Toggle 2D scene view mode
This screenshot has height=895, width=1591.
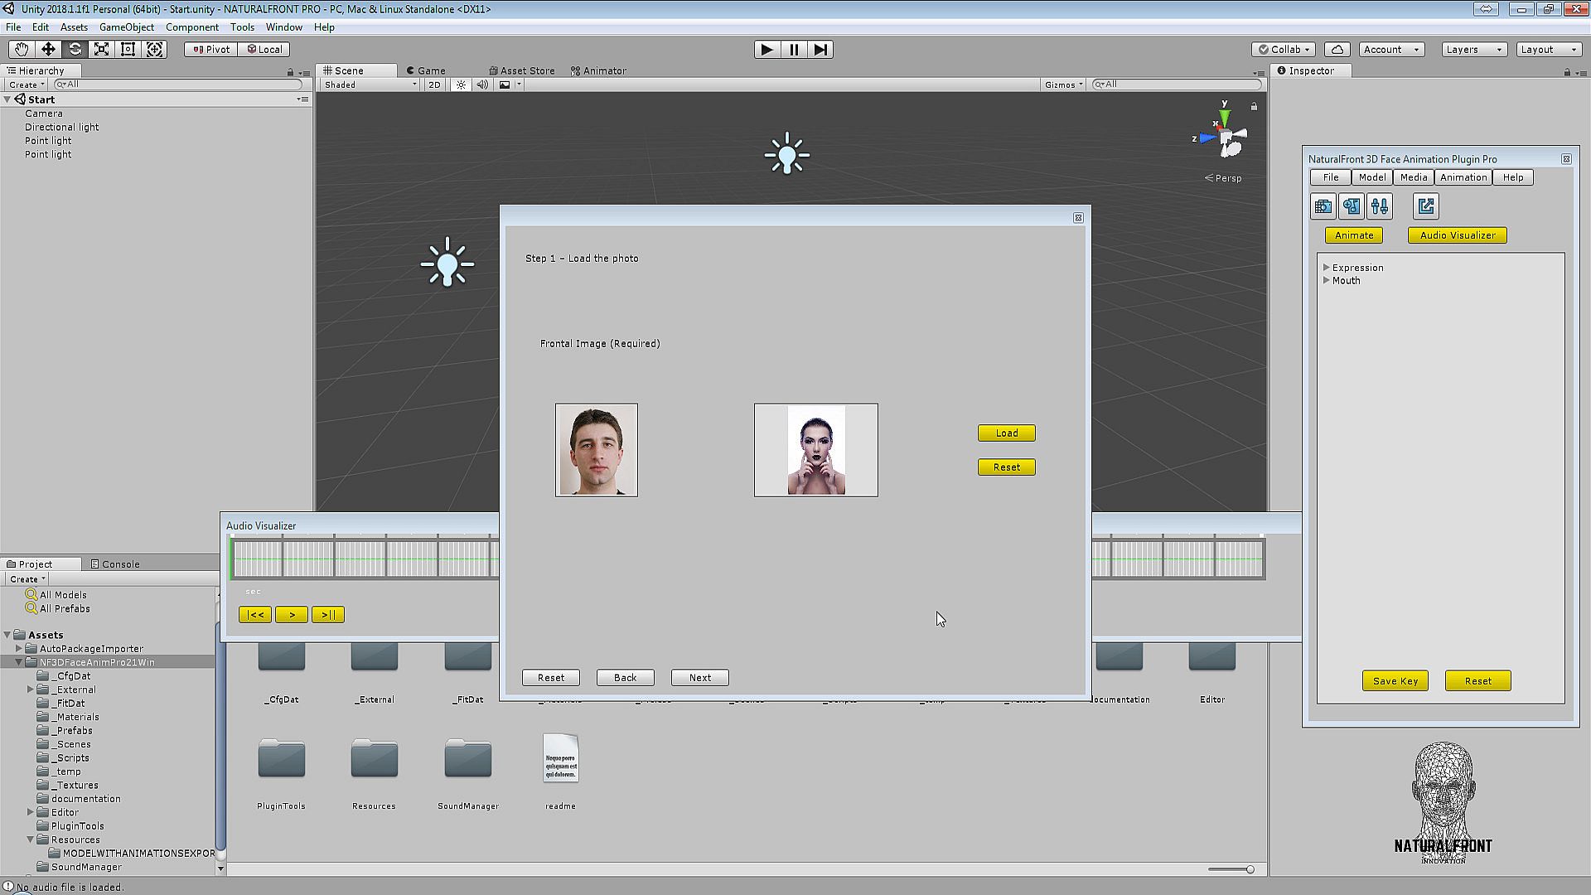[434, 85]
